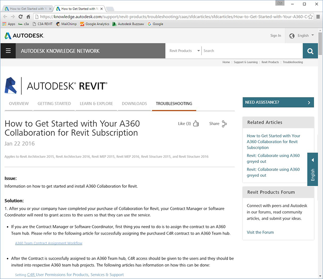Click into the Search input field

pyautogui.click(x=252, y=51)
